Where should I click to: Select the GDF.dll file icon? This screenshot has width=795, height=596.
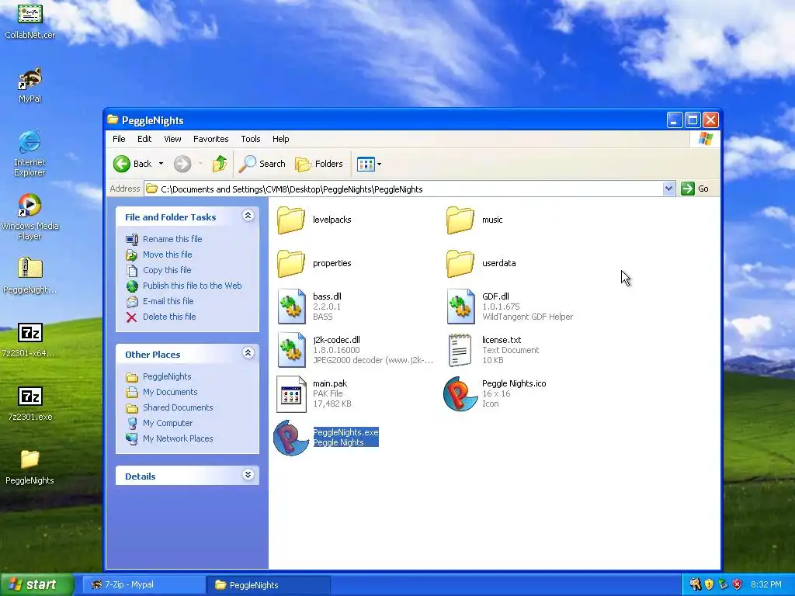coord(461,307)
